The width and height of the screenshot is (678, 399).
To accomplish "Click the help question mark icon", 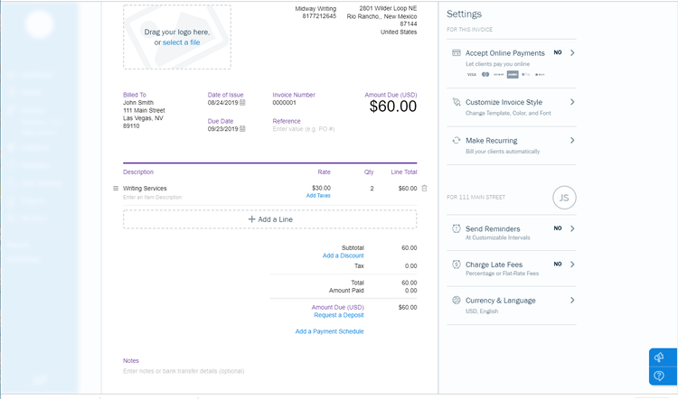I will pyautogui.click(x=659, y=375).
